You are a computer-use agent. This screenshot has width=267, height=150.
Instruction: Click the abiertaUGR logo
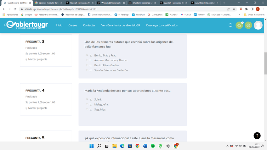tap(27, 25)
